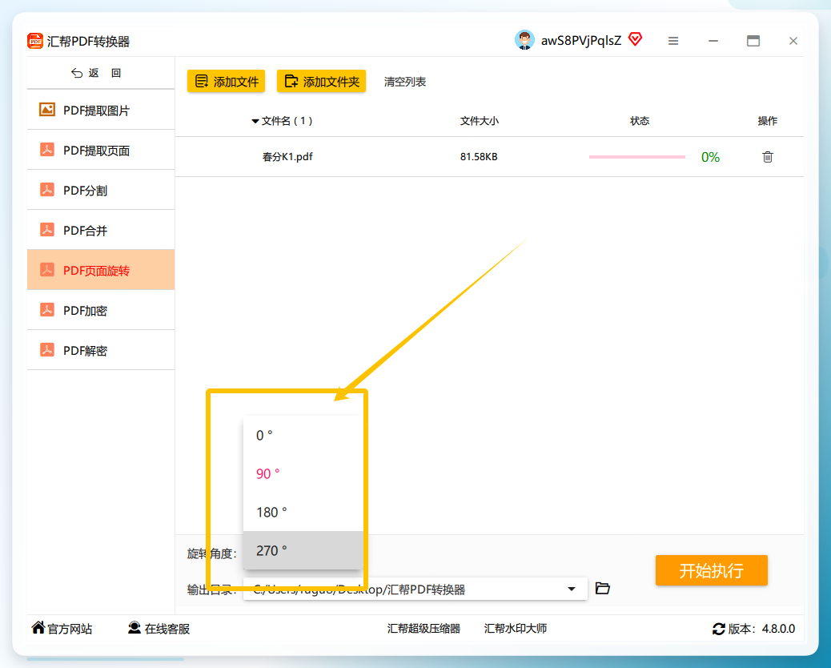Click the pink progress bar for 春分K1.pdf
The width and height of the screenshot is (831, 668).
point(637,157)
